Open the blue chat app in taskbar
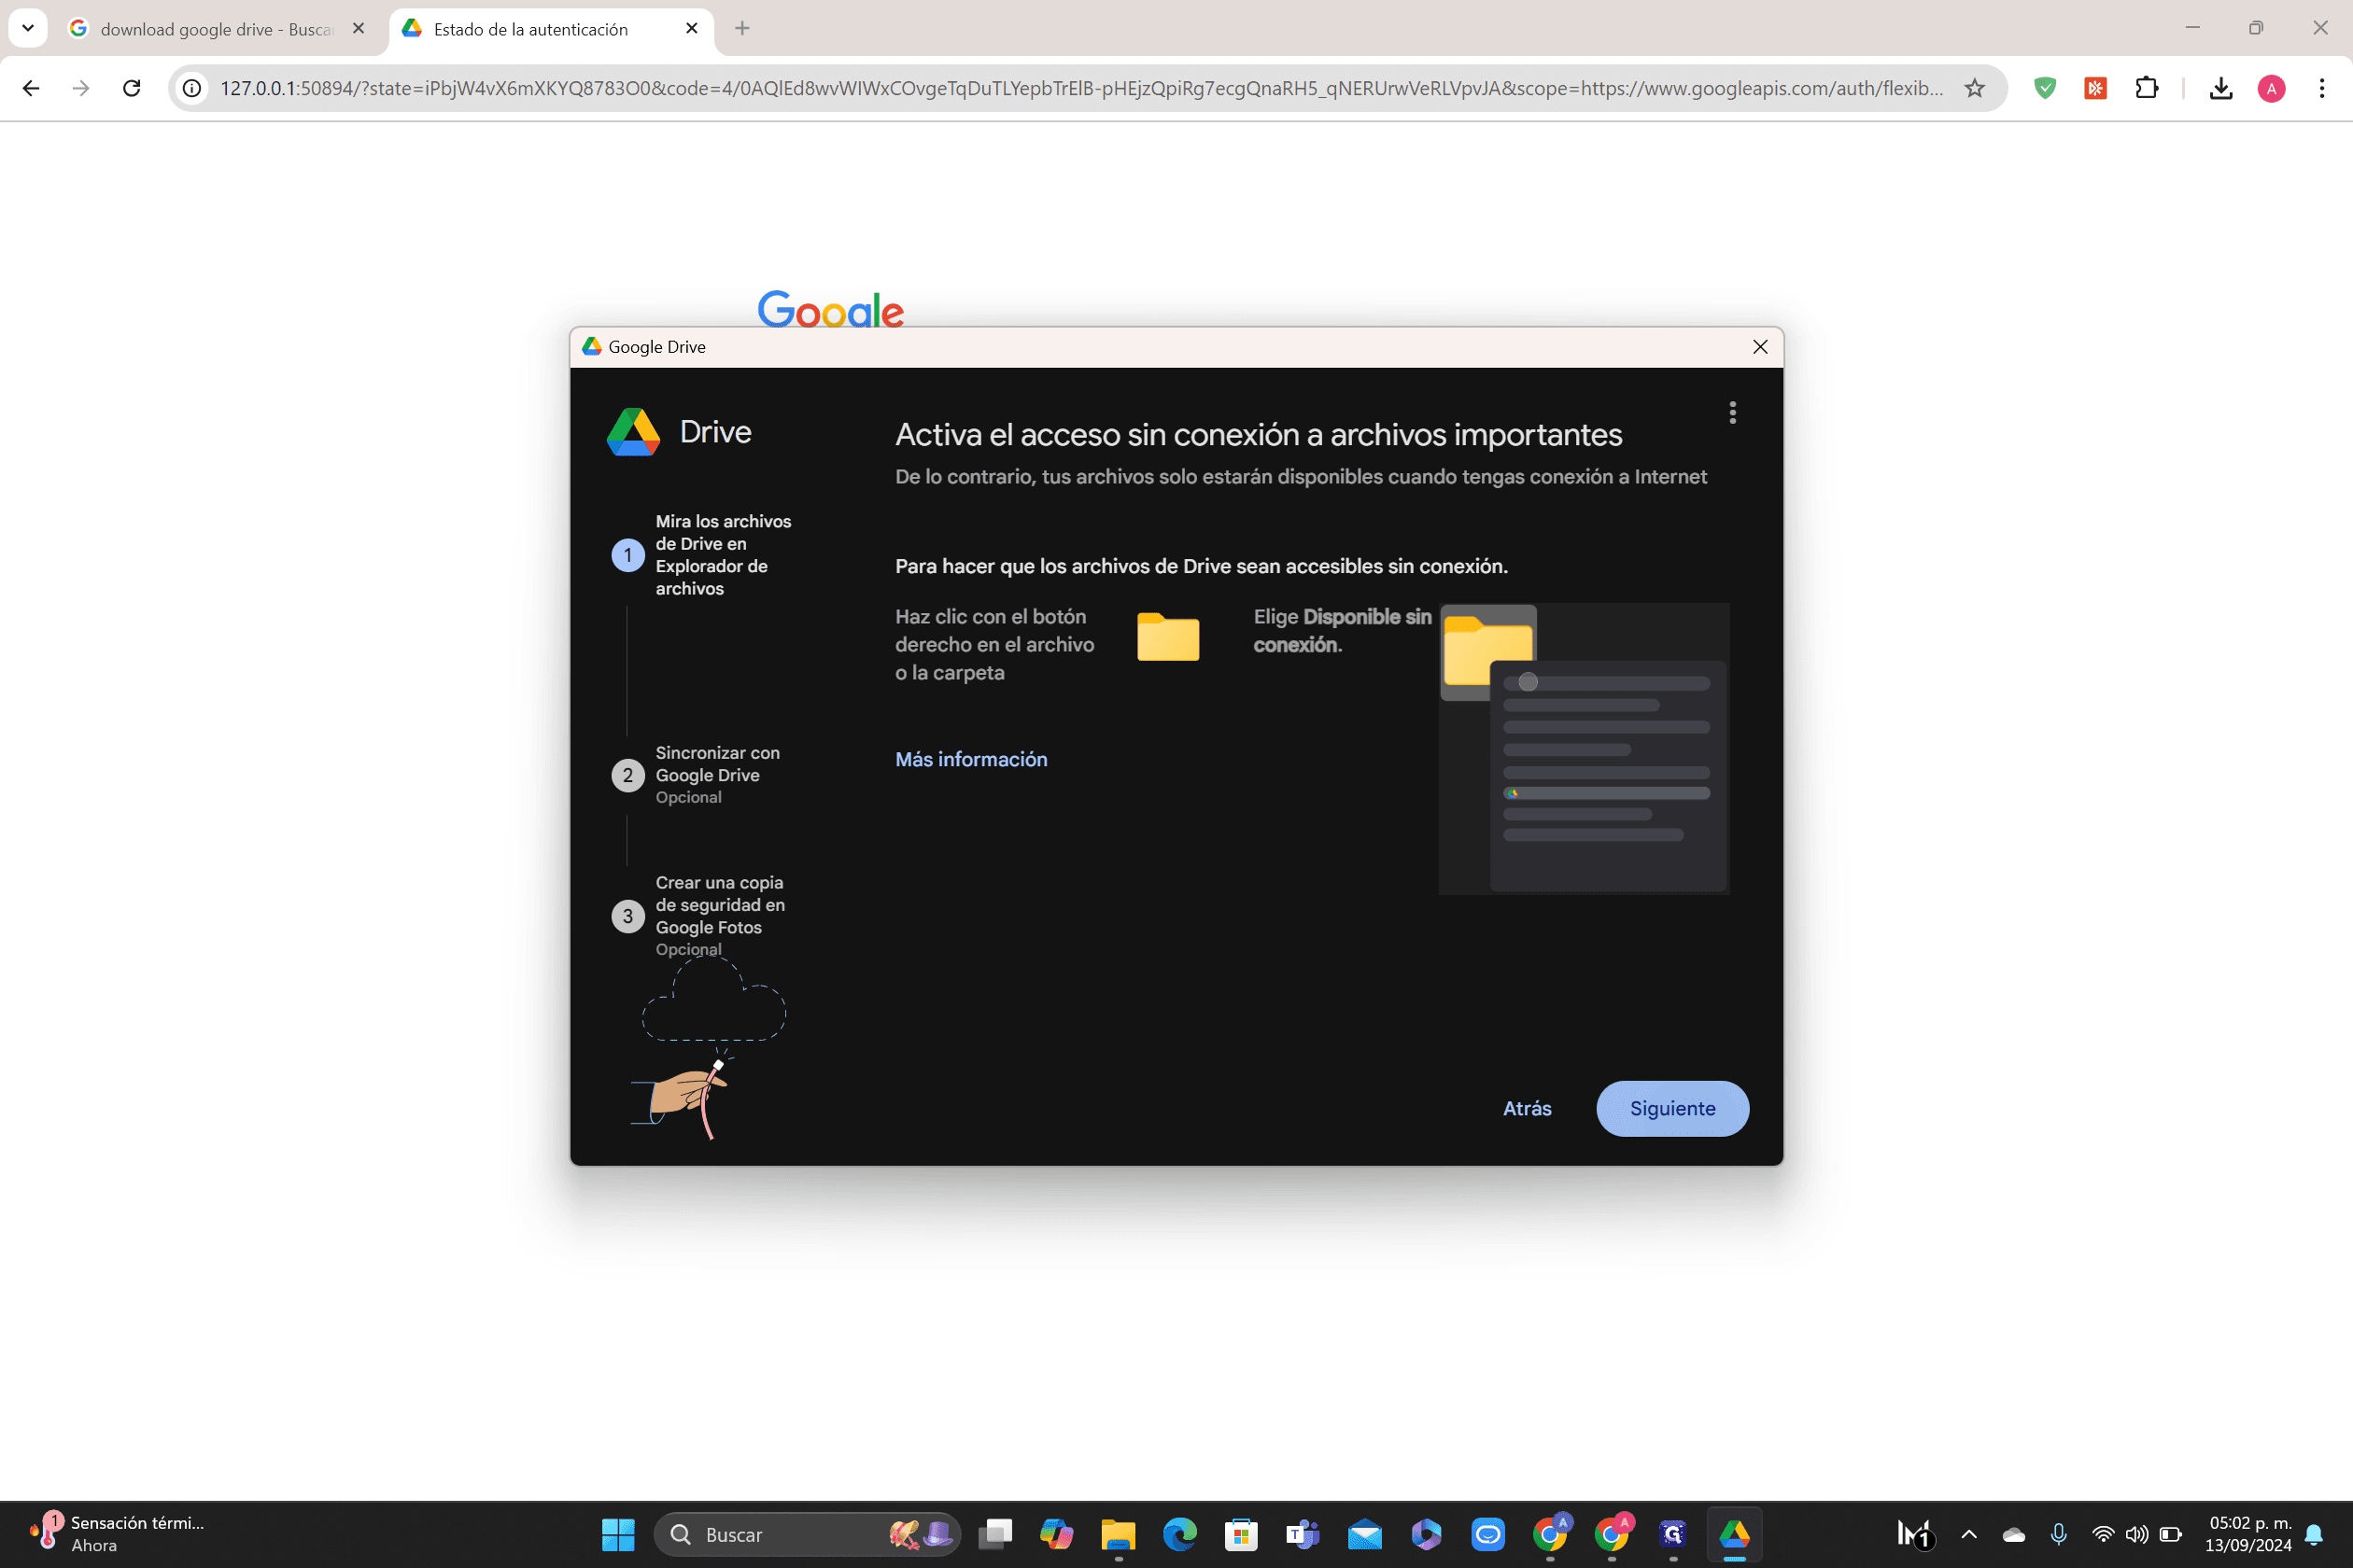The image size is (2353, 1568). (1487, 1534)
